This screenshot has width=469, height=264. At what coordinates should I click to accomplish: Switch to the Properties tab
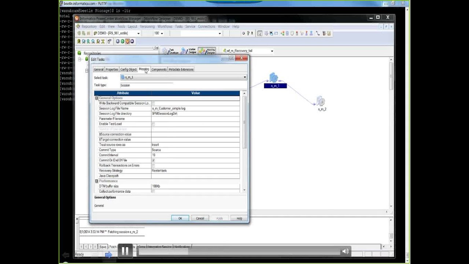click(x=112, y=69)
